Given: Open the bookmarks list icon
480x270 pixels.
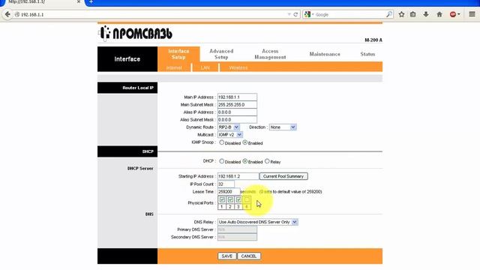Looking at the screenshot, I should pos(413,14).
